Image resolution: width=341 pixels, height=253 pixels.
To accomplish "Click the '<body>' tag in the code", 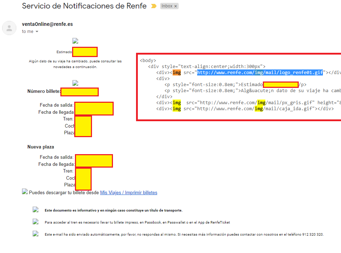I will pos(148,61).
